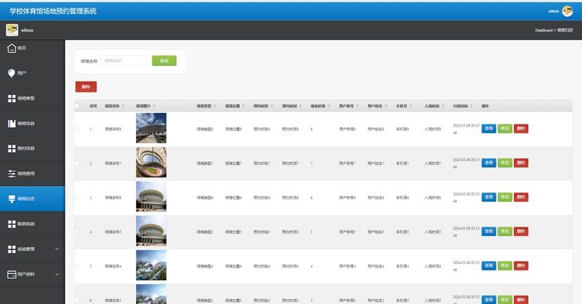Tick the select-all checkbox in the table header

77,106
